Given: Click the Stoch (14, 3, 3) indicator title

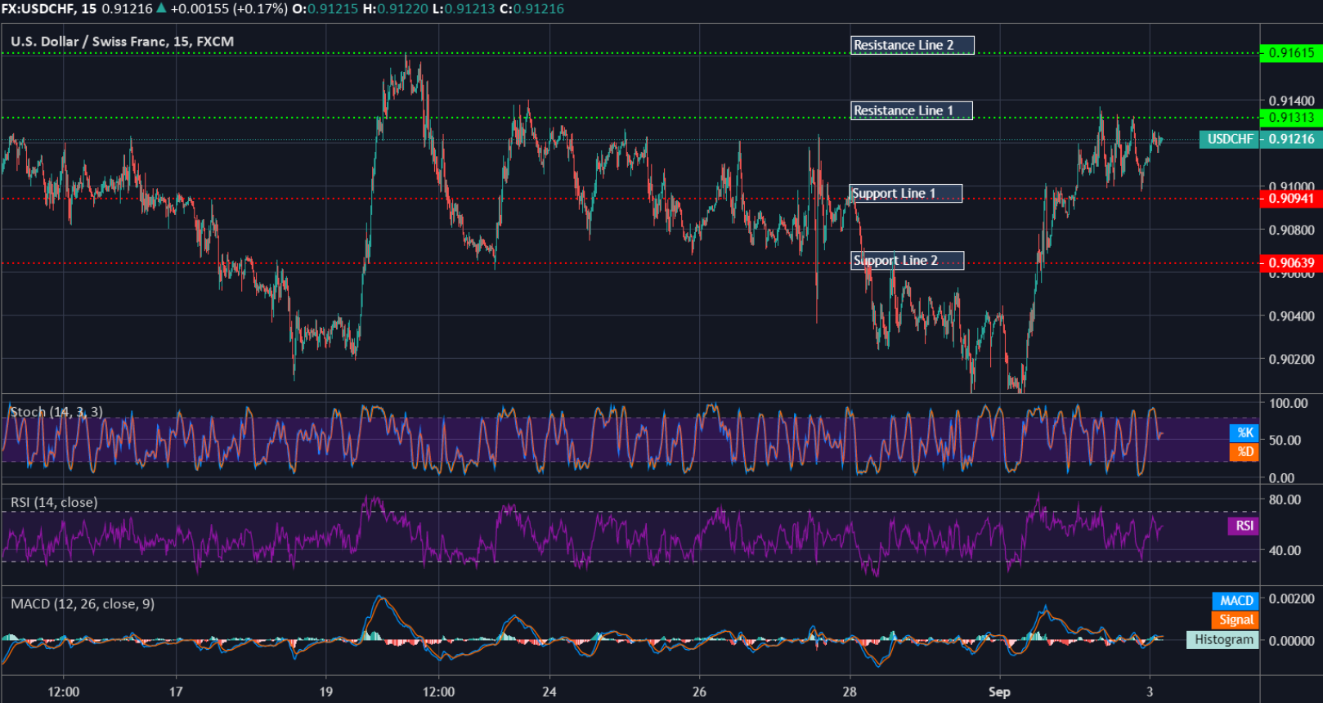Looking at the screenshot, I should tap(56, 412).
